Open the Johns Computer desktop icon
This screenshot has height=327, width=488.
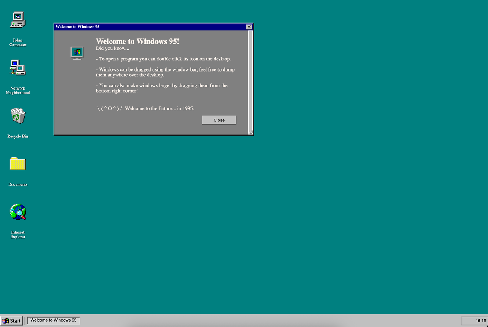[18, 20]
